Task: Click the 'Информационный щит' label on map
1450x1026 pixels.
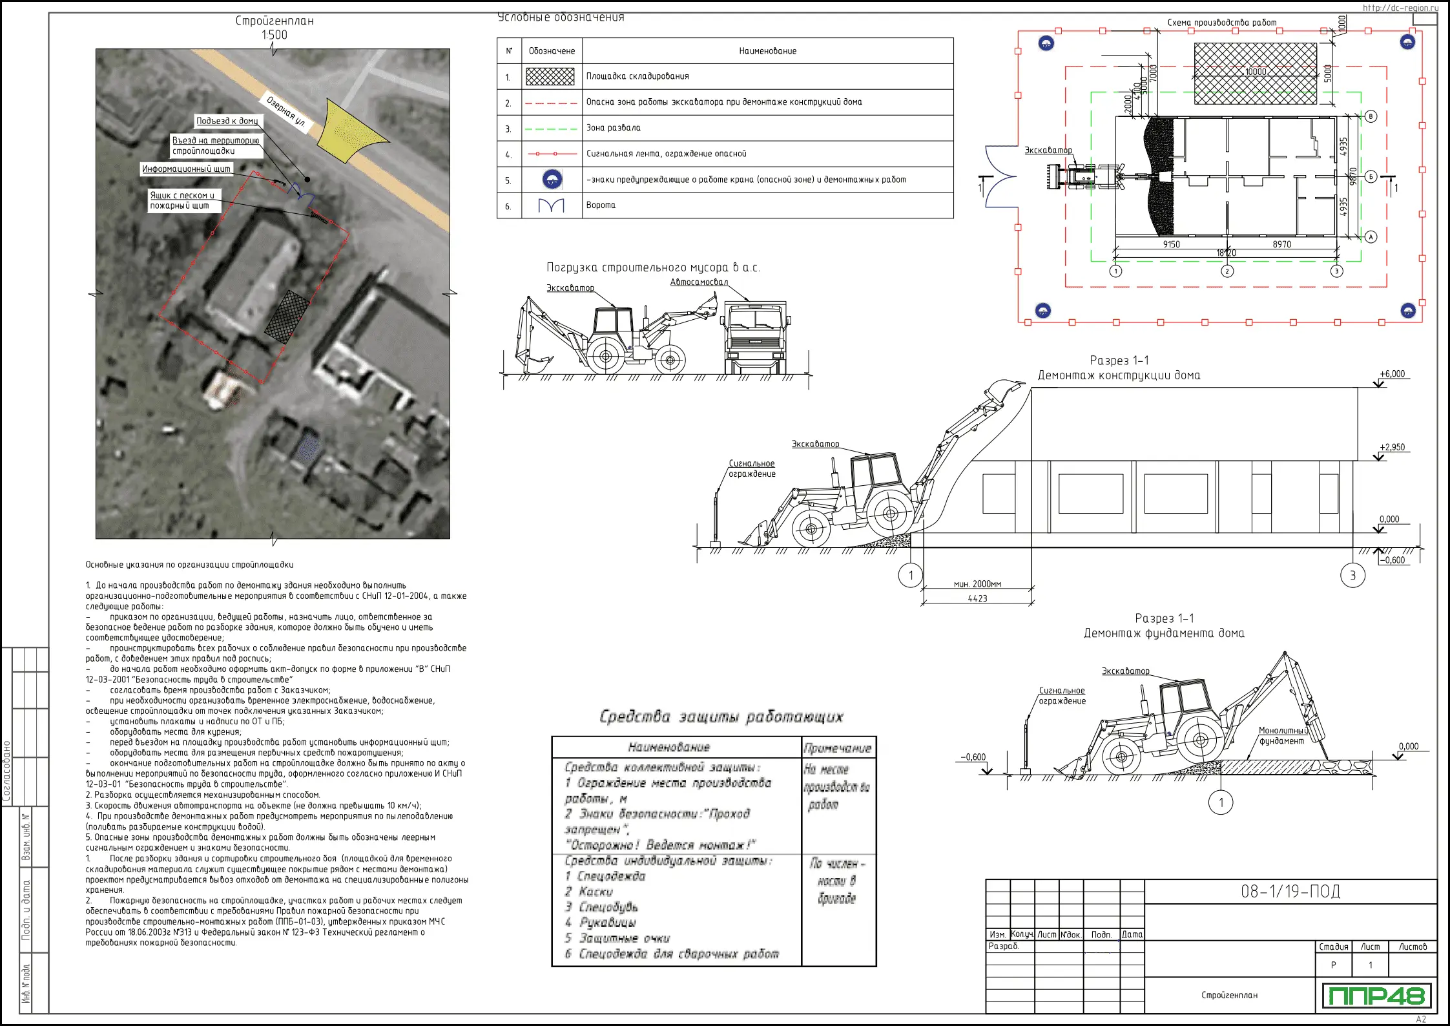Action: pos(186,169)
